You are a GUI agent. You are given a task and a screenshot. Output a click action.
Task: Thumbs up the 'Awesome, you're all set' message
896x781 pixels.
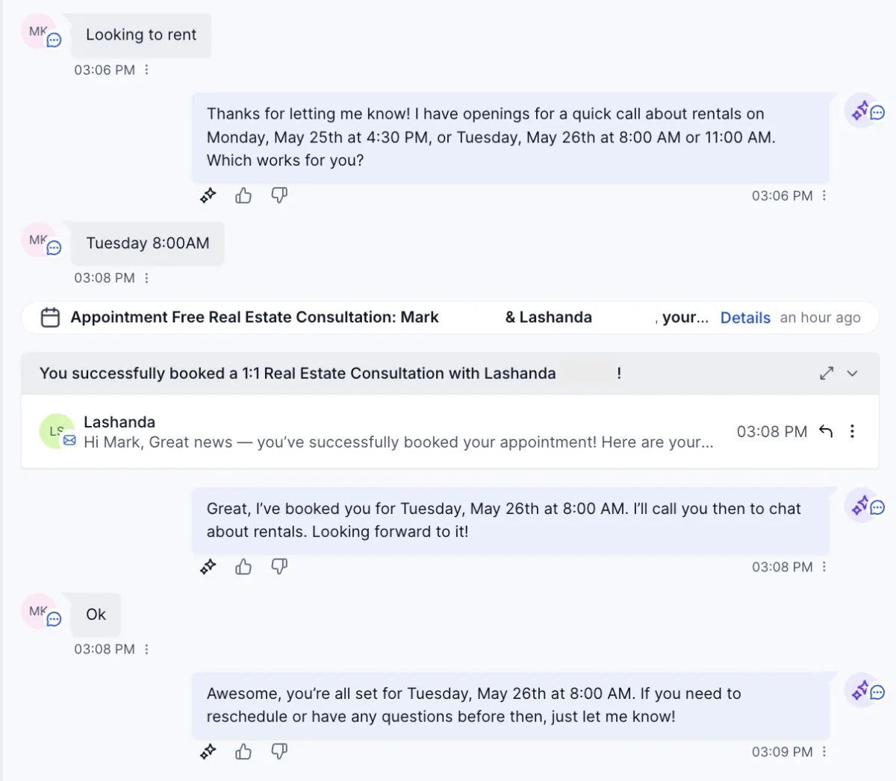click(243, 752)
